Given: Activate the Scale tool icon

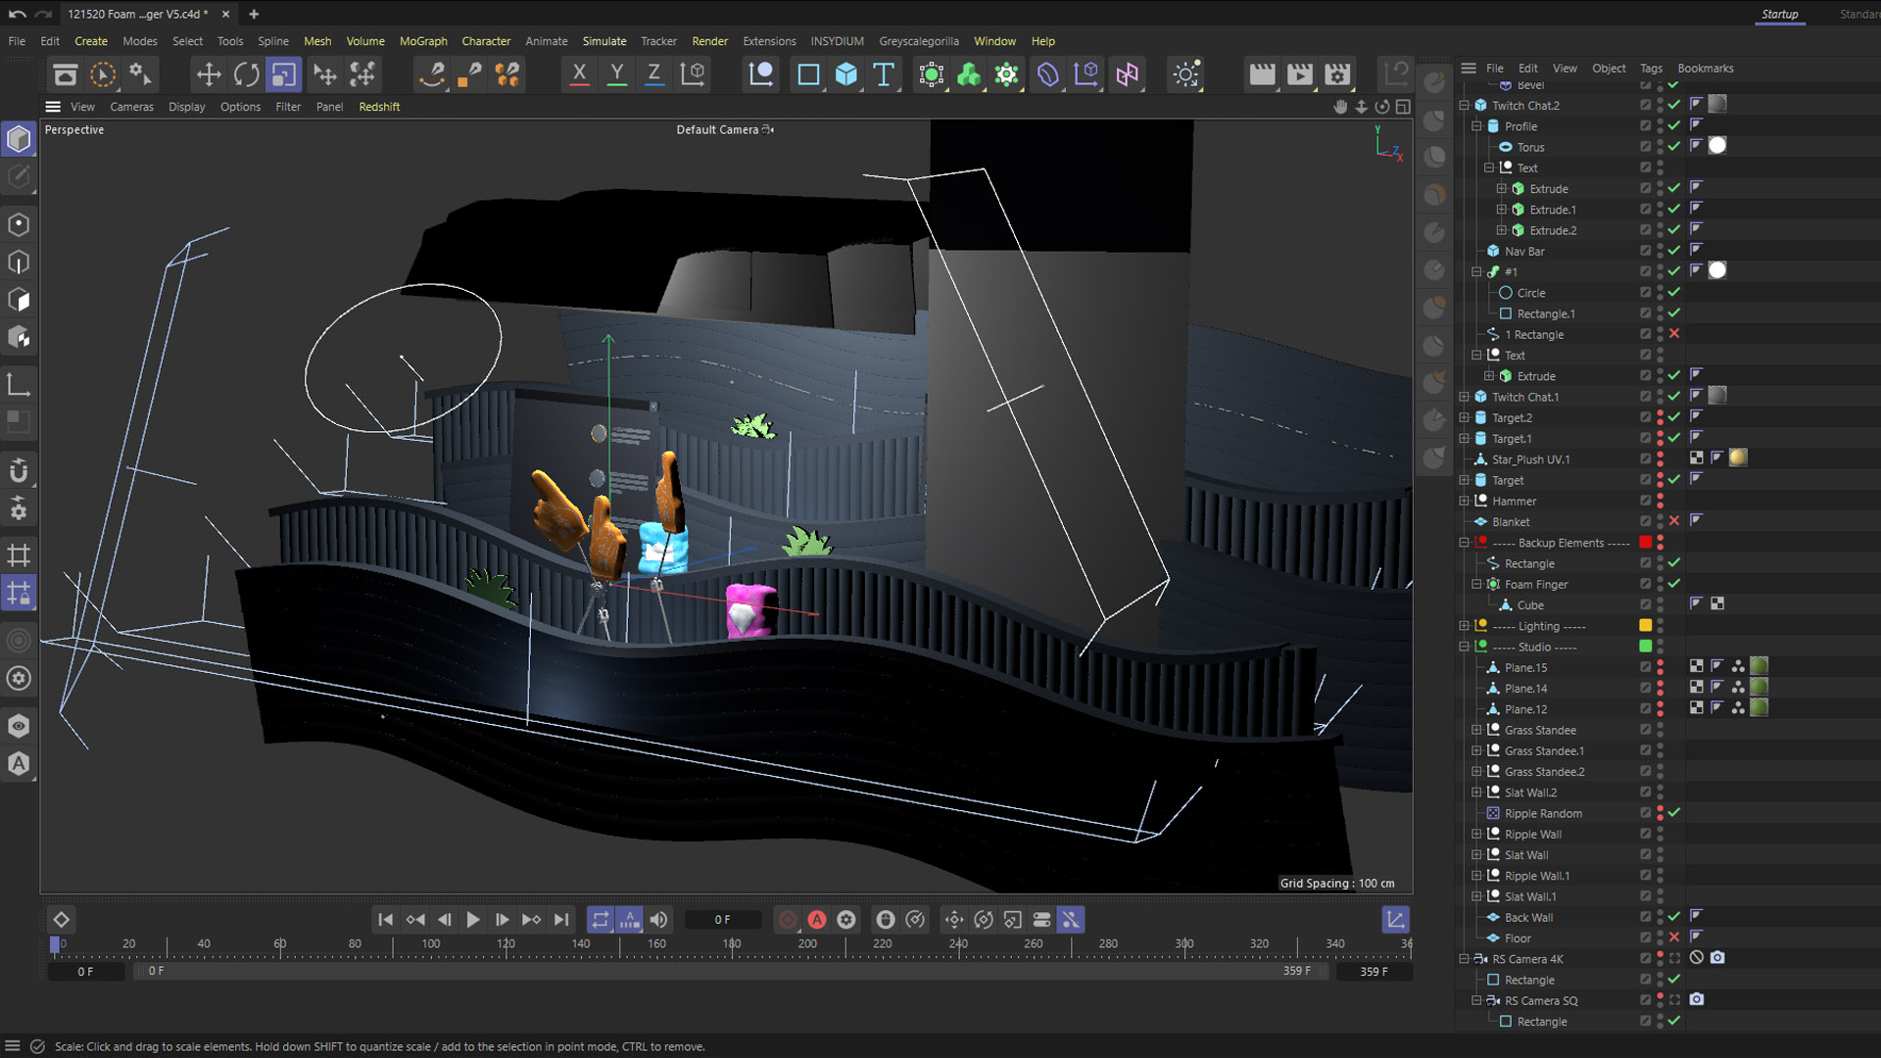Looking at the screenshot, I should [283, 74].
